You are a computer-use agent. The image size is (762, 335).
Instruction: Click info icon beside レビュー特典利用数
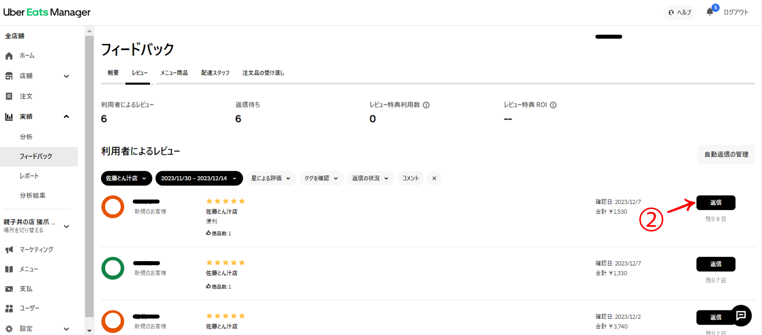pos(426,105)
